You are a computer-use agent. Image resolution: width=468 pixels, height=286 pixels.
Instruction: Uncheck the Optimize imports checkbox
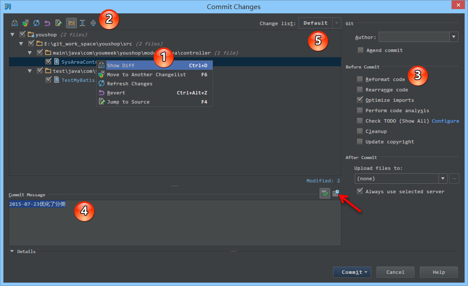click(x=360, y=100)
